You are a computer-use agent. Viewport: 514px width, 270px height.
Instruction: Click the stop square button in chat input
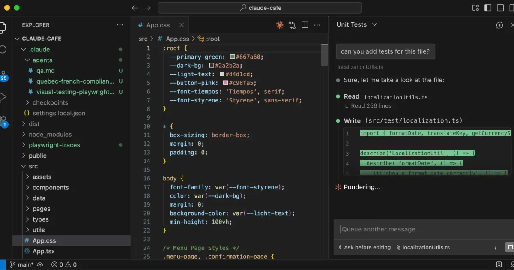[510, 247]
